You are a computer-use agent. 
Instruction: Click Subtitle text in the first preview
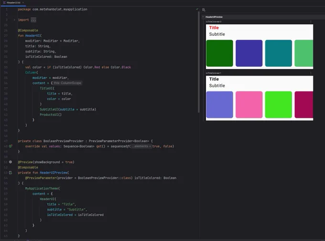point(217,34)
